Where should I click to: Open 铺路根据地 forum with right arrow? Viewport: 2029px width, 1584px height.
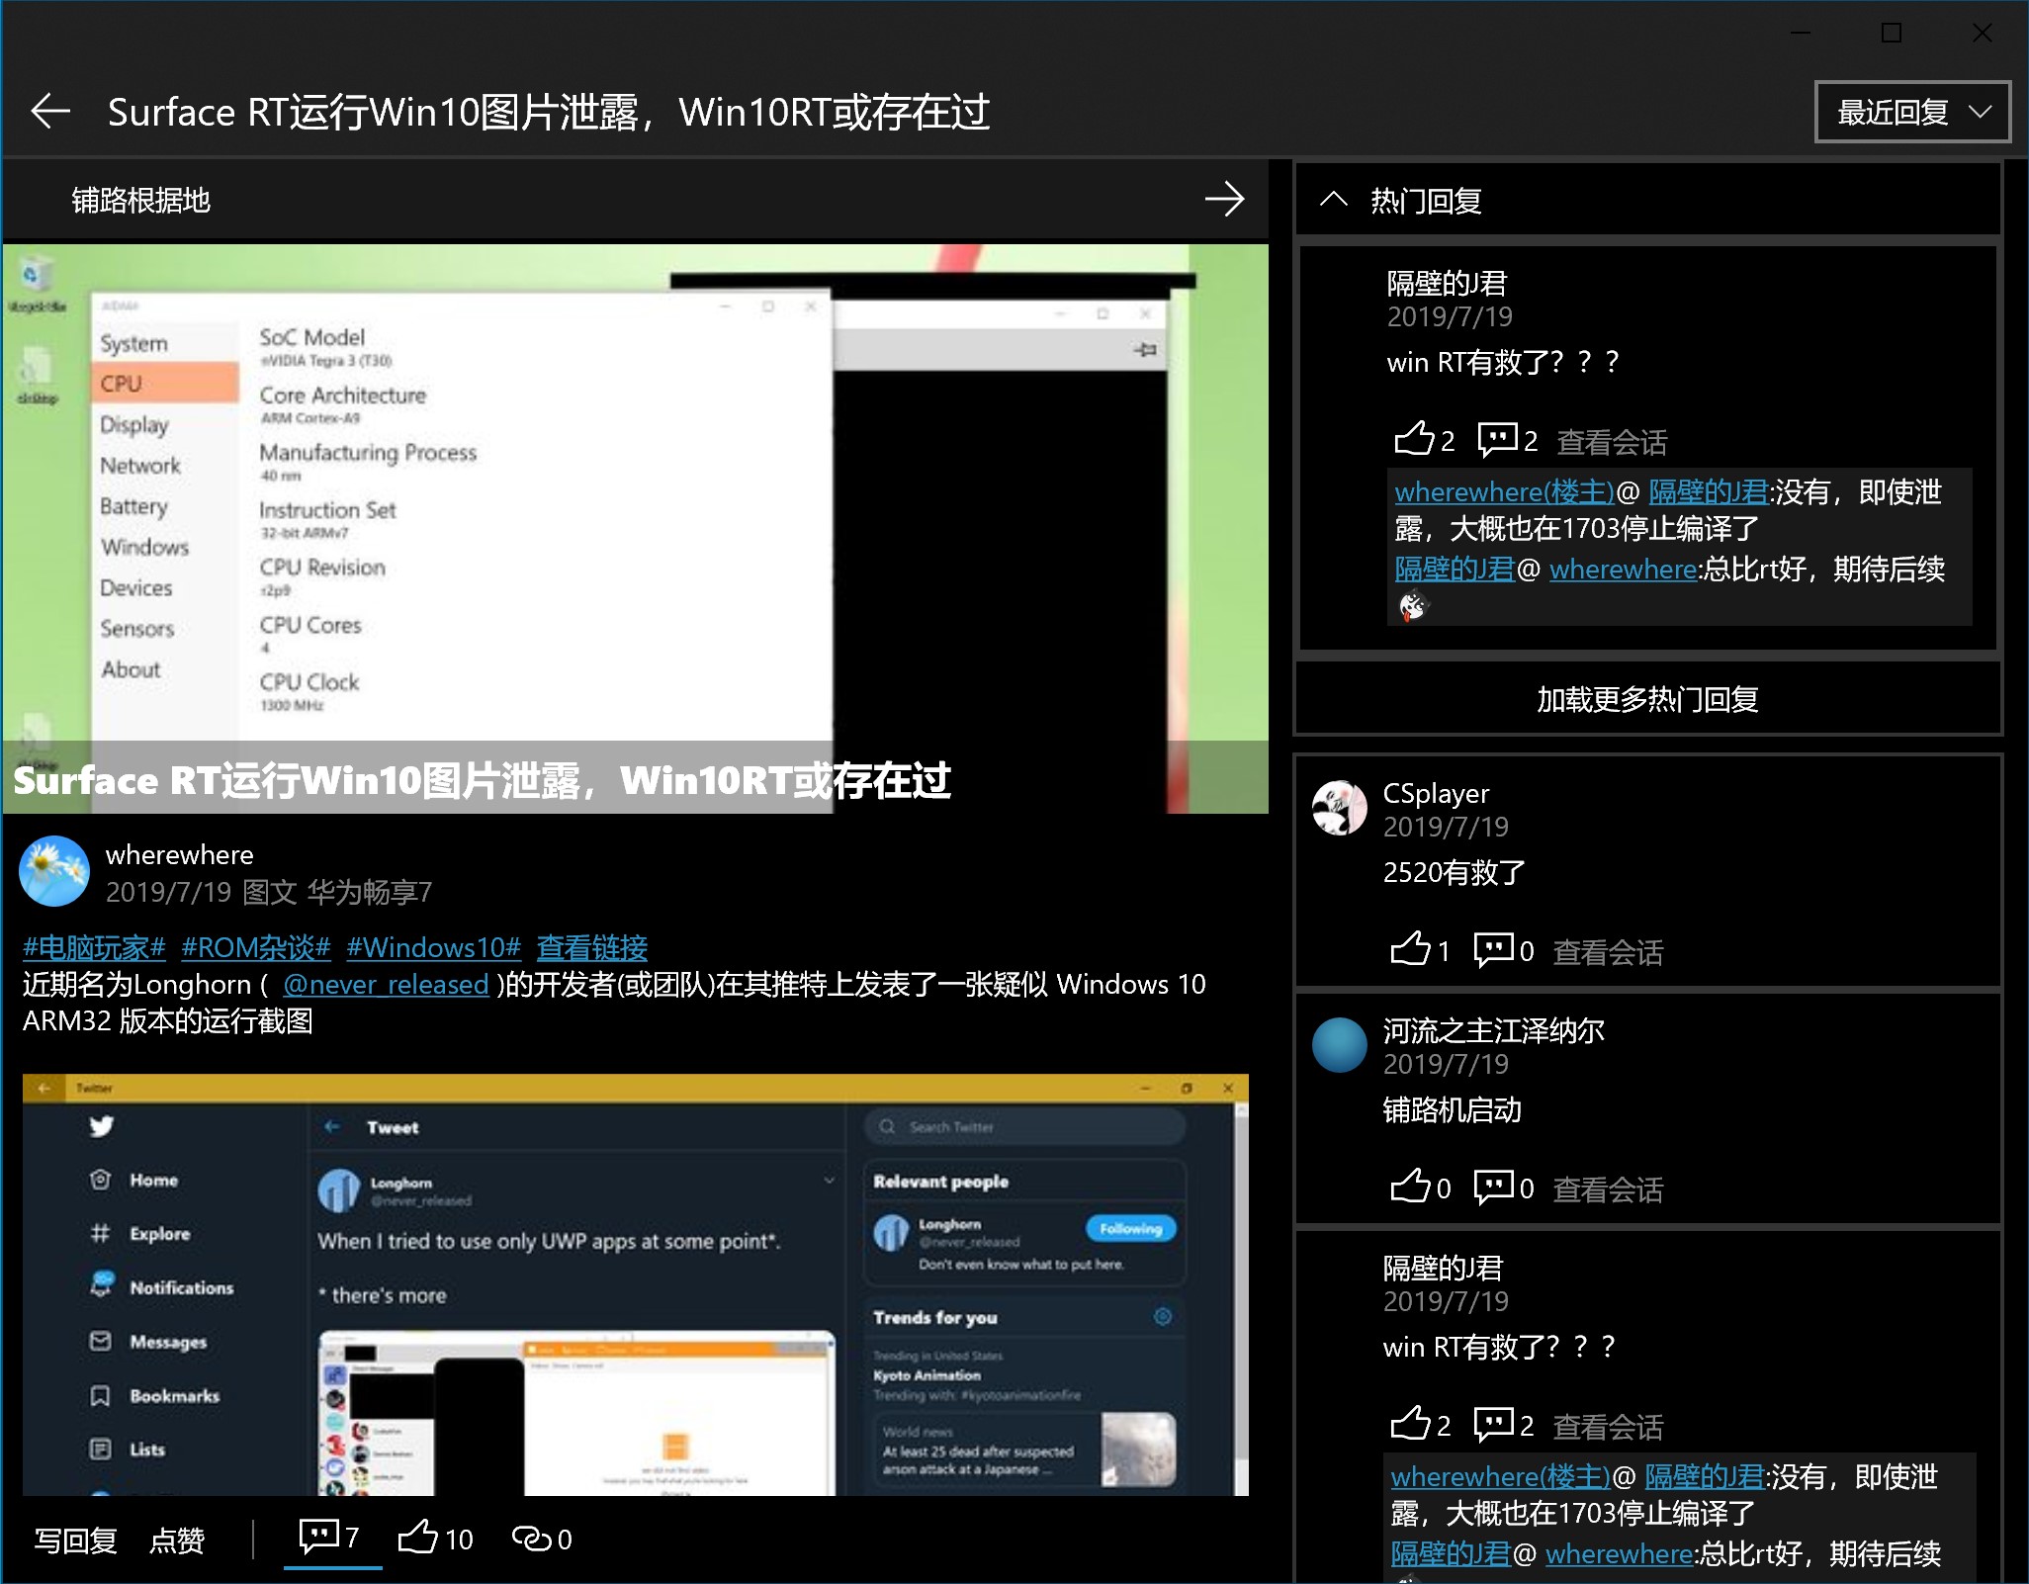[x=1223, y=199]
